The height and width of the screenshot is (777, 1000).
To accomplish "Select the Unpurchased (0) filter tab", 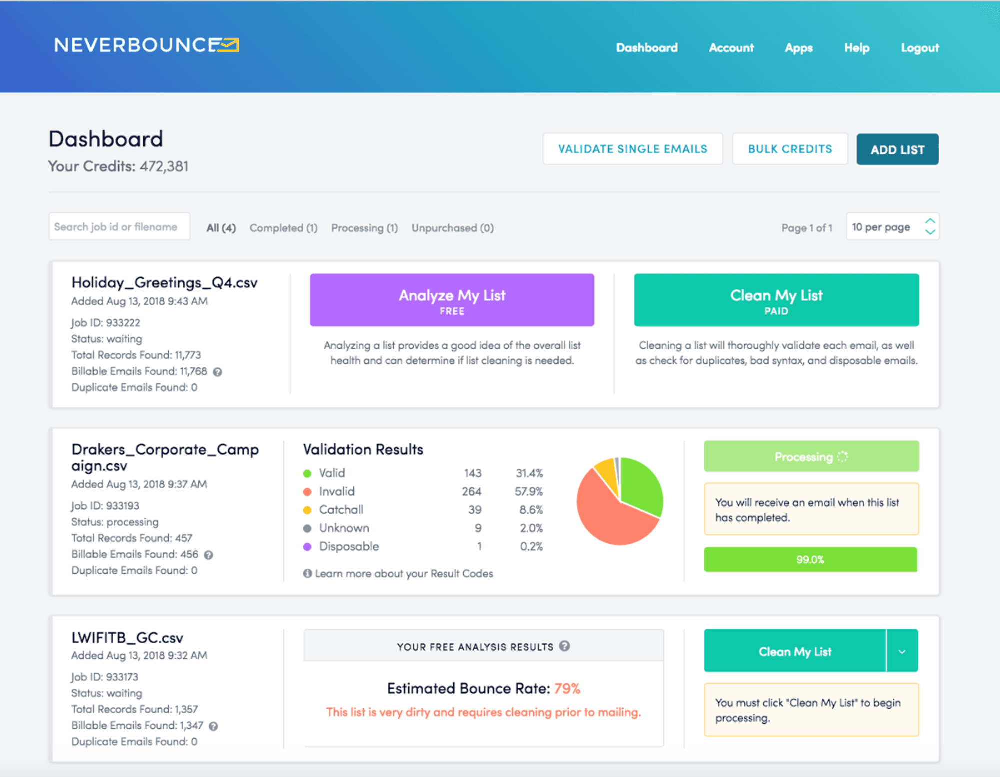I will pyautogui.click(x=453, y=228).
